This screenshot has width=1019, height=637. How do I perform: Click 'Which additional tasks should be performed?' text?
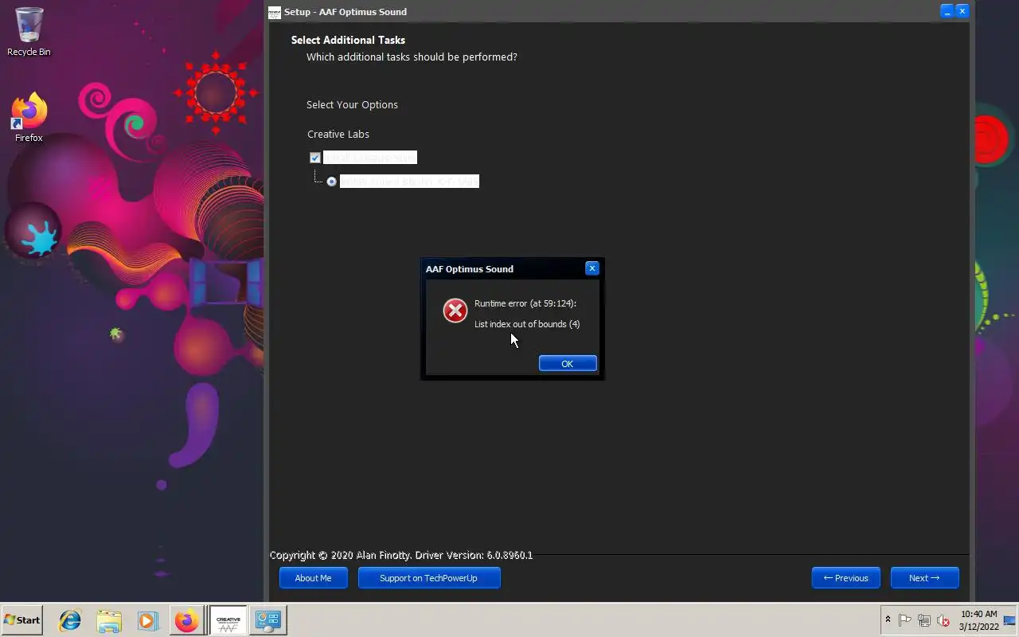tap(412, 57)
